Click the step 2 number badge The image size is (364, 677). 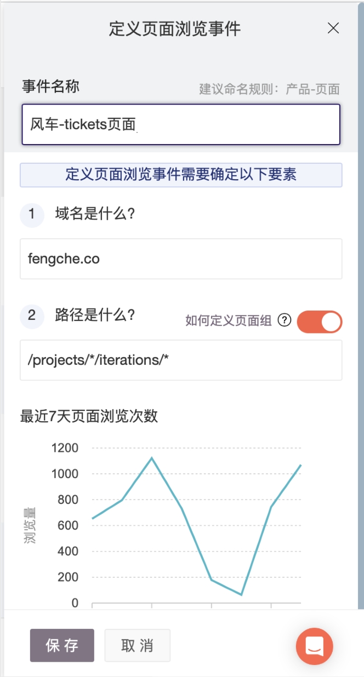(x=32, y=316)
